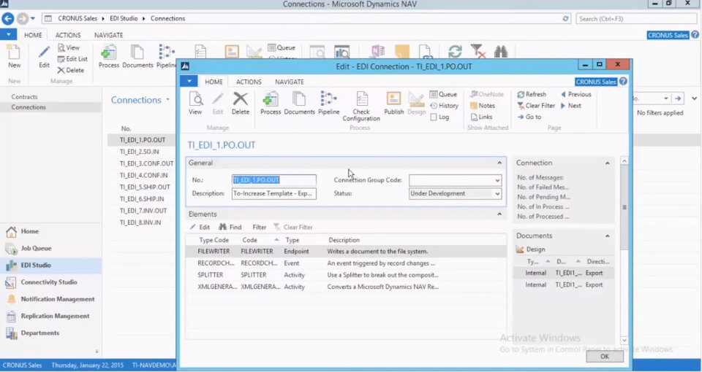Click Filter in Elements toolbar
Image resolution: width=702 pixels, height=372 pixels.
[x=259, y=228]
